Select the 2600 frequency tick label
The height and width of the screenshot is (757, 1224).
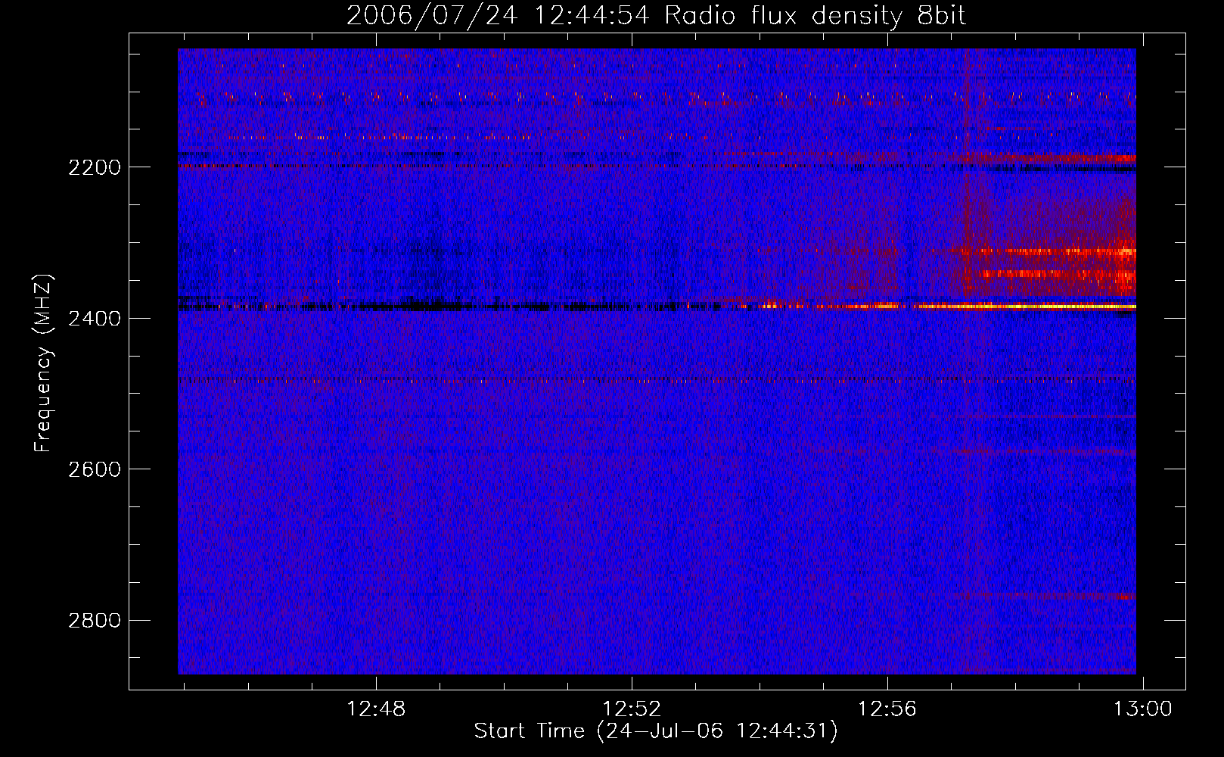click(x=95, y=469)
